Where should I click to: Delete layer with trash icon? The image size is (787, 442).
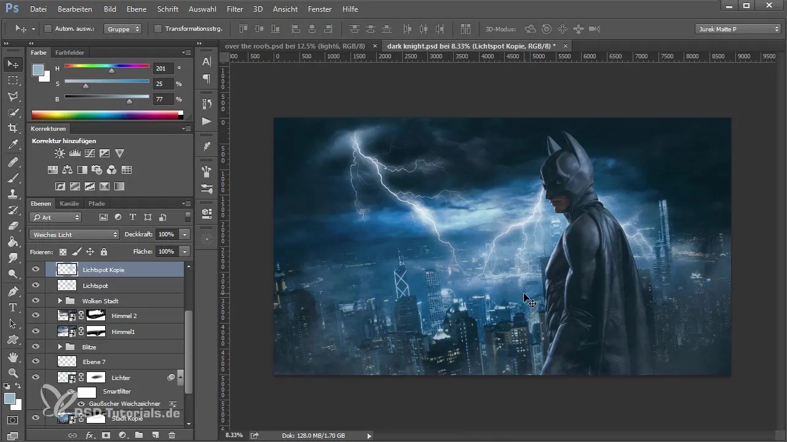click(172, 435)
